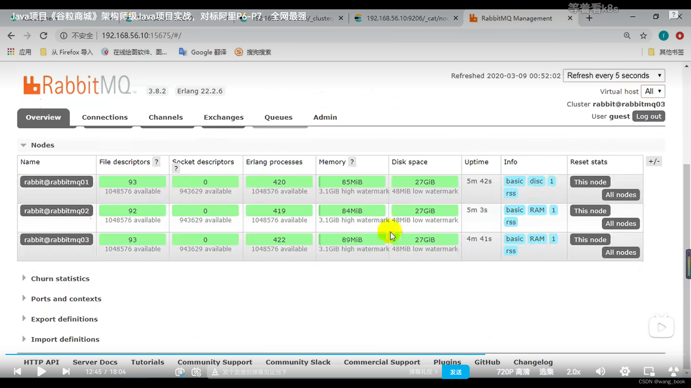This screenshot has height=388, width=691.
Task: Open the Google Translate bookmark
Action: pos(203,52)
